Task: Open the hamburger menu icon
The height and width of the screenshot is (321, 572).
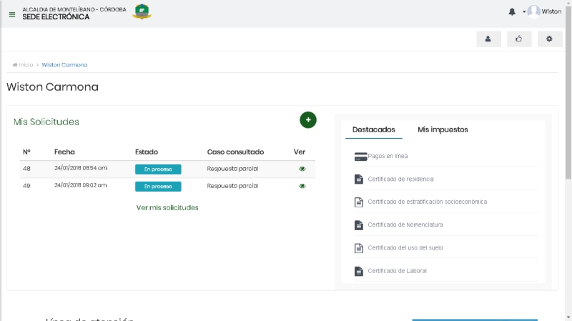Action: [x=11, y=14]
